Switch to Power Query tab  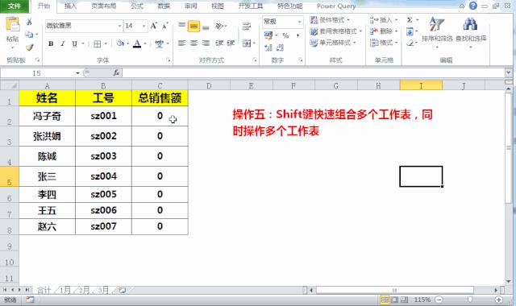point(336,6)
